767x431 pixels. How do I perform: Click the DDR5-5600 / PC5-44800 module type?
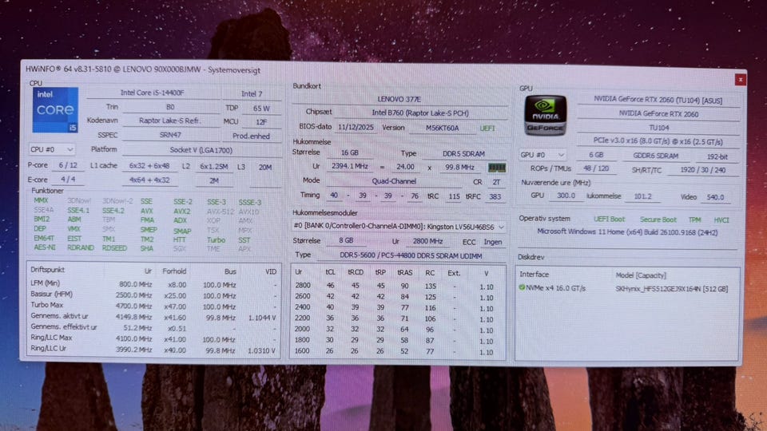tap(411, 255)
